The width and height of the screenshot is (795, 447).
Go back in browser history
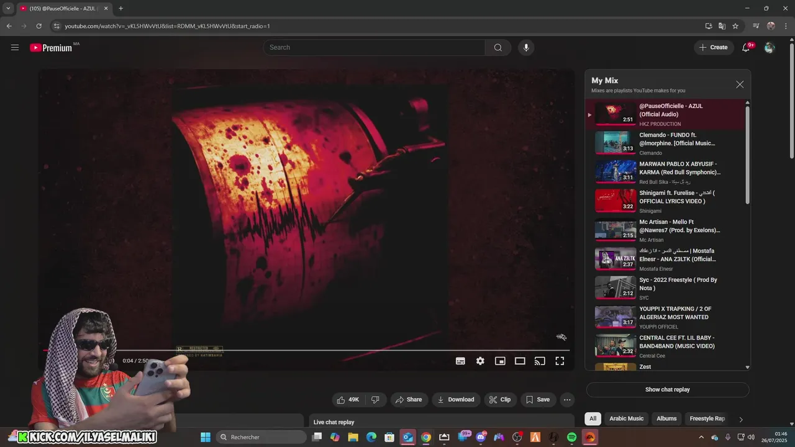click(9, 26)
